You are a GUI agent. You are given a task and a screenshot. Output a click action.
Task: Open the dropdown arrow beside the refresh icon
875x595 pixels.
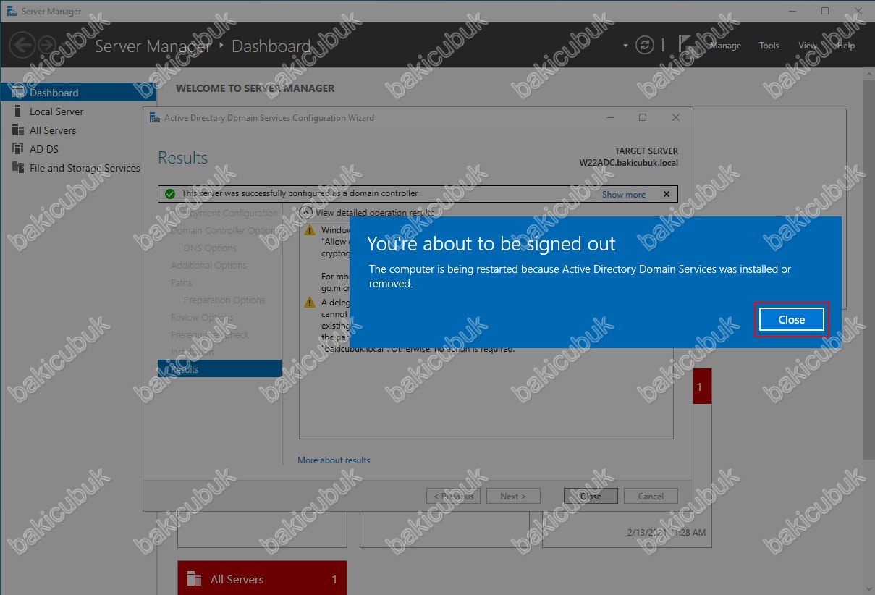(x=625, y=46)
